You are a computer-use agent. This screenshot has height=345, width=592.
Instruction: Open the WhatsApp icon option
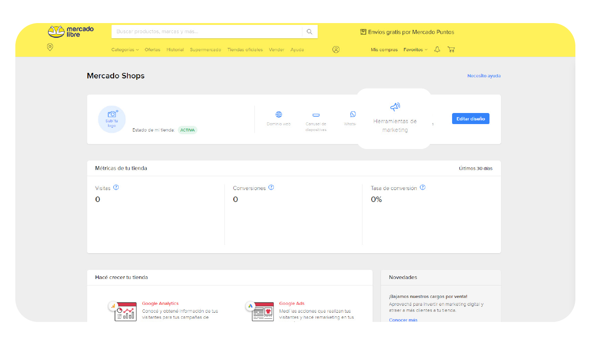pos(353,114)
